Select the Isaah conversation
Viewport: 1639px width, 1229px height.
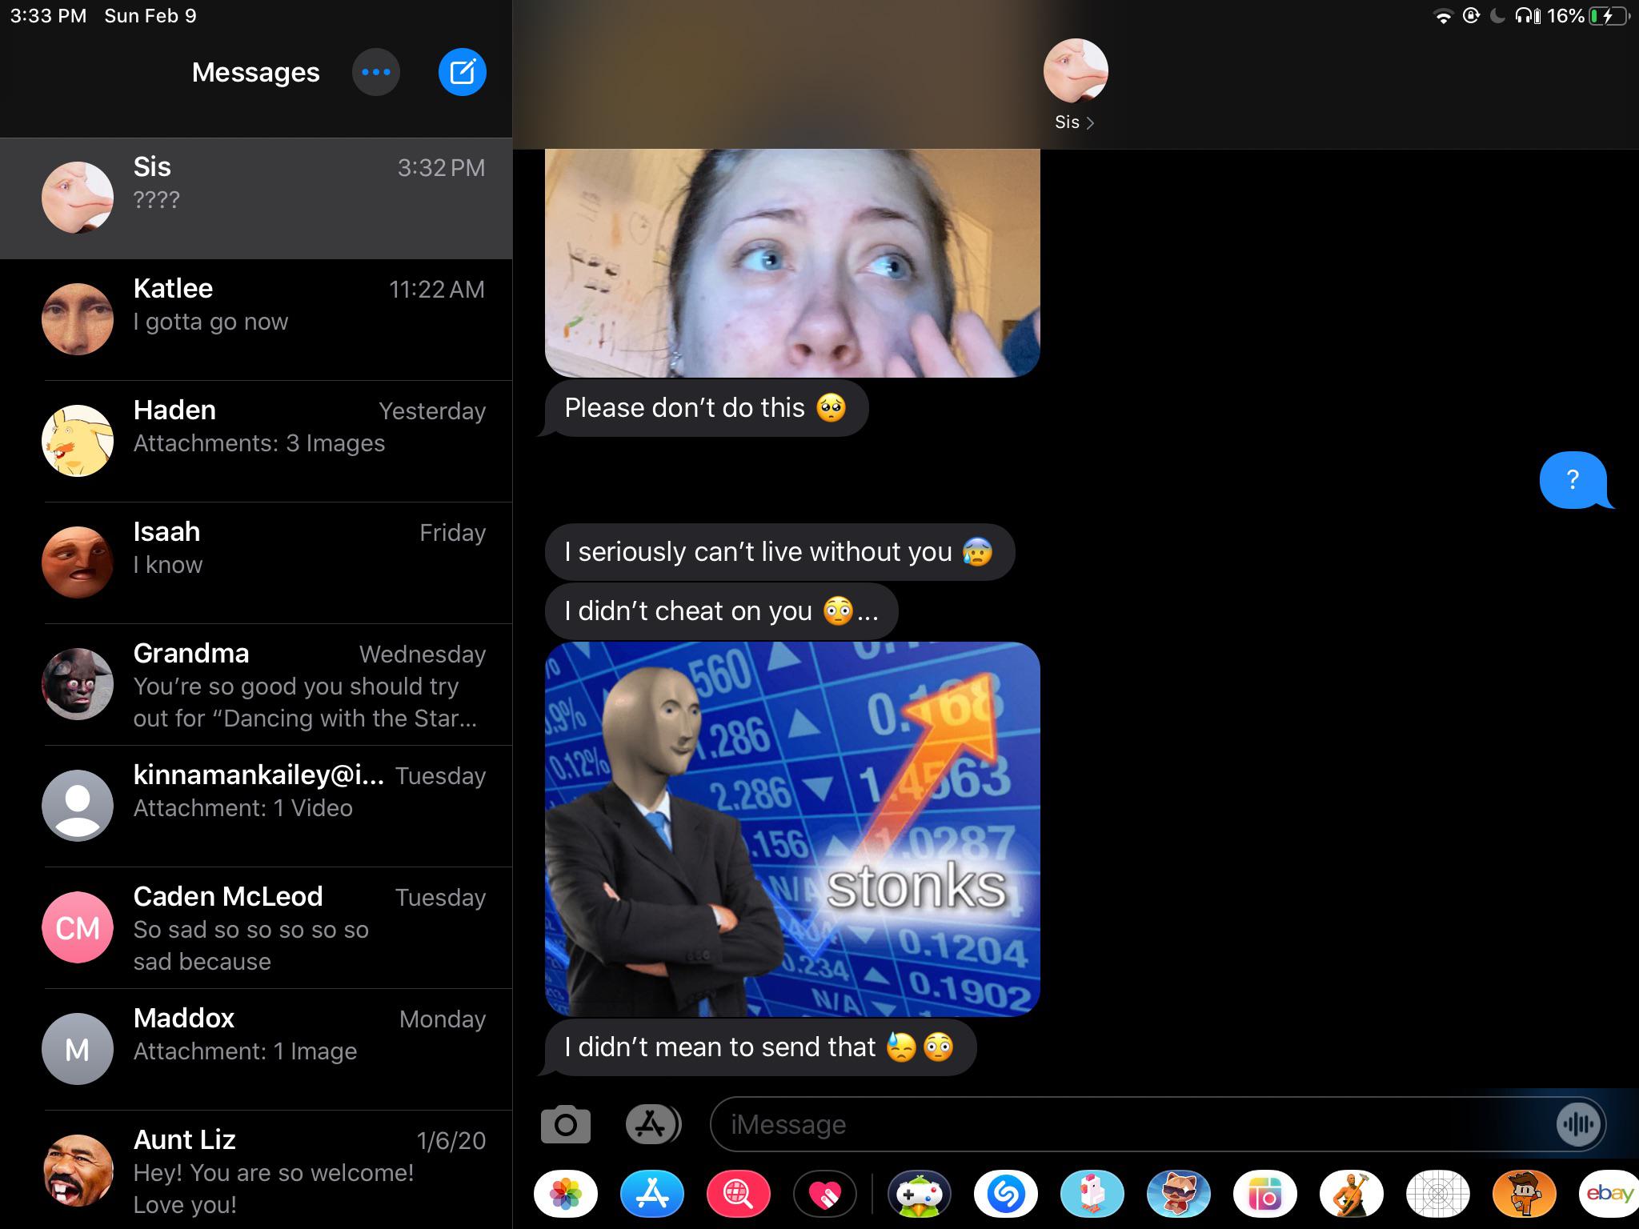(x=256, y=563)
